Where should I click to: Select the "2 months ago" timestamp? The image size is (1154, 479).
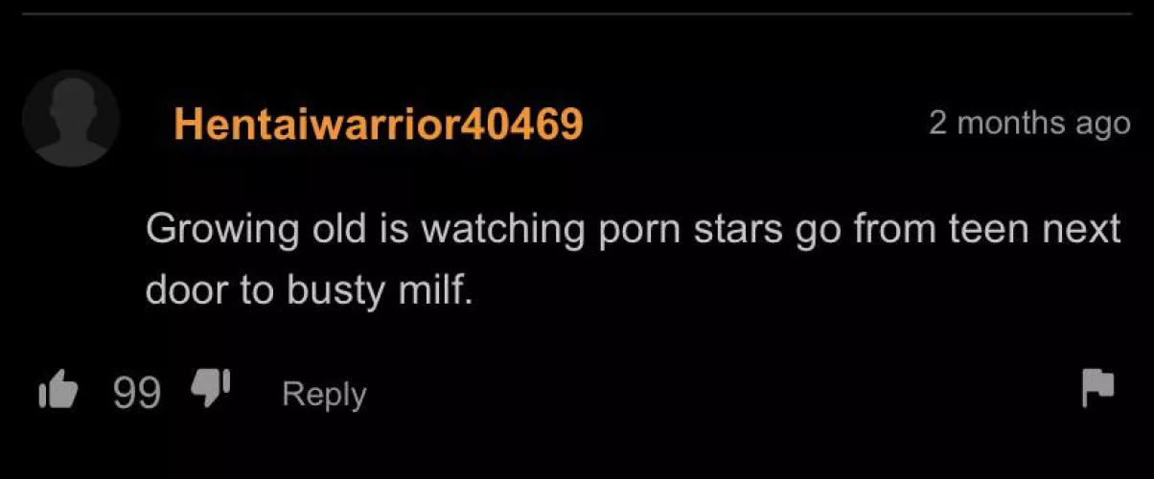1029,123
